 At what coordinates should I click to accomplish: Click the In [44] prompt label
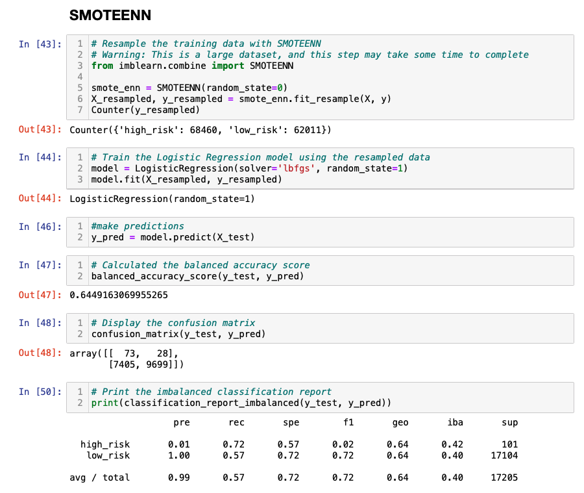point(40,157)
